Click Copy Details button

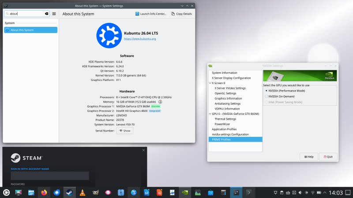181,14
